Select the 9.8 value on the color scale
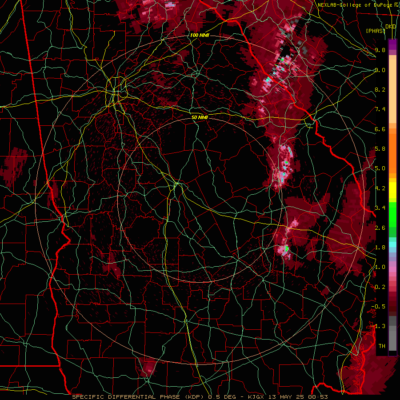Screen dimensions: 400x400 pyautogui.click(x=380, y=50)
